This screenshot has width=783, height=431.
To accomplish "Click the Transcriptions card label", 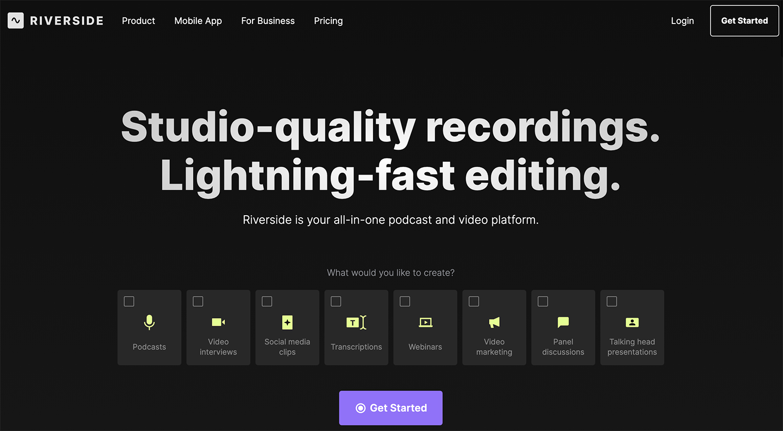I will 356,347.
